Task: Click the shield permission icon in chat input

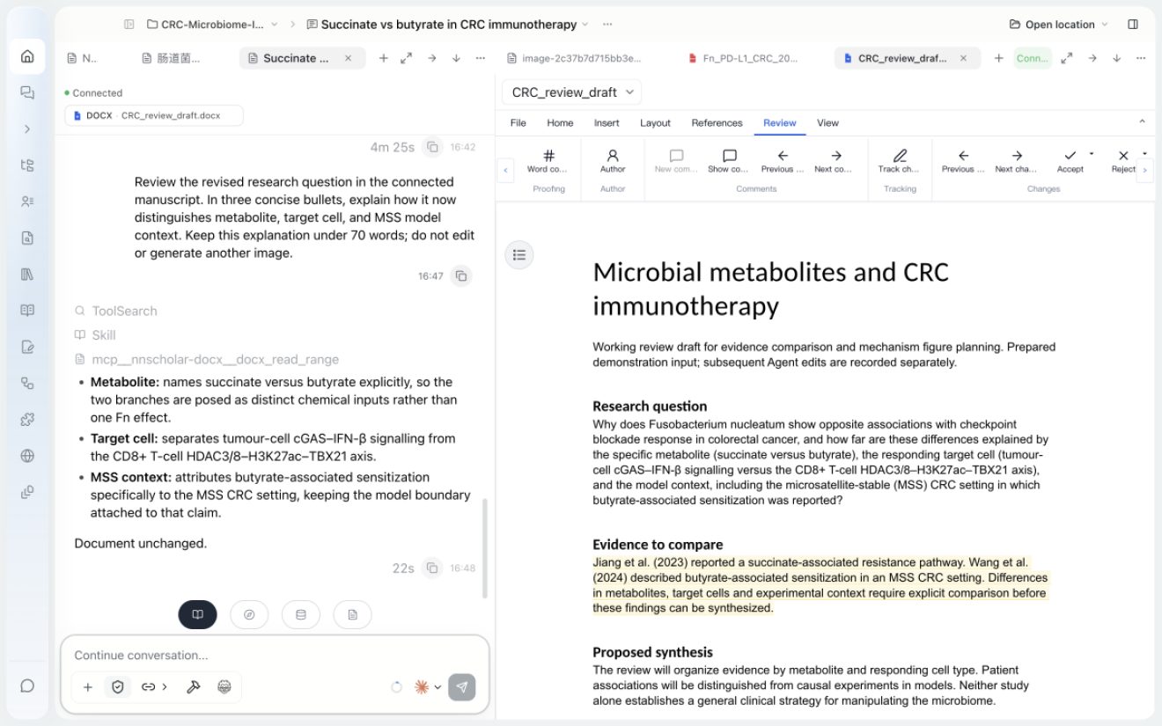Action: coord(117,687)
